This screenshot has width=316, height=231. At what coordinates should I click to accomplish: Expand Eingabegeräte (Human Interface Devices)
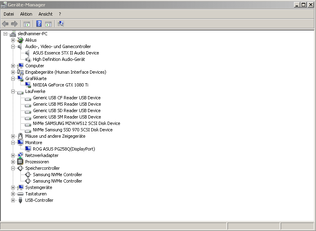13,72
